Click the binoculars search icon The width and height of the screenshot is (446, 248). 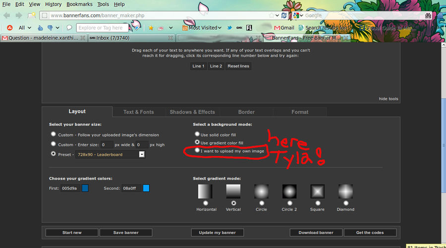(428, 15)
